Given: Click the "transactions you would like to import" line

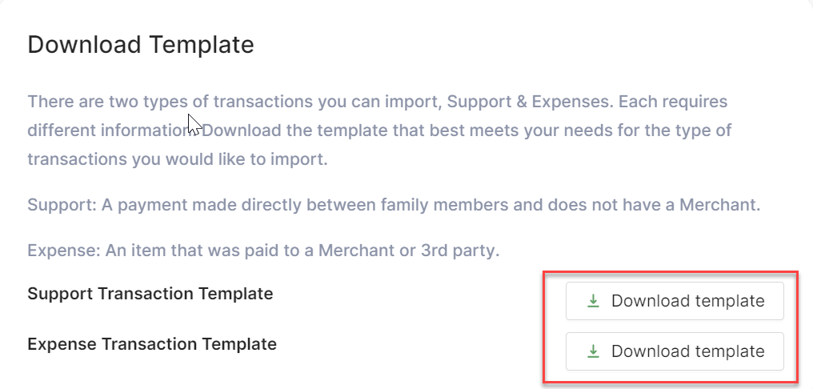Looking at the screenshot, I should (177, 159).
